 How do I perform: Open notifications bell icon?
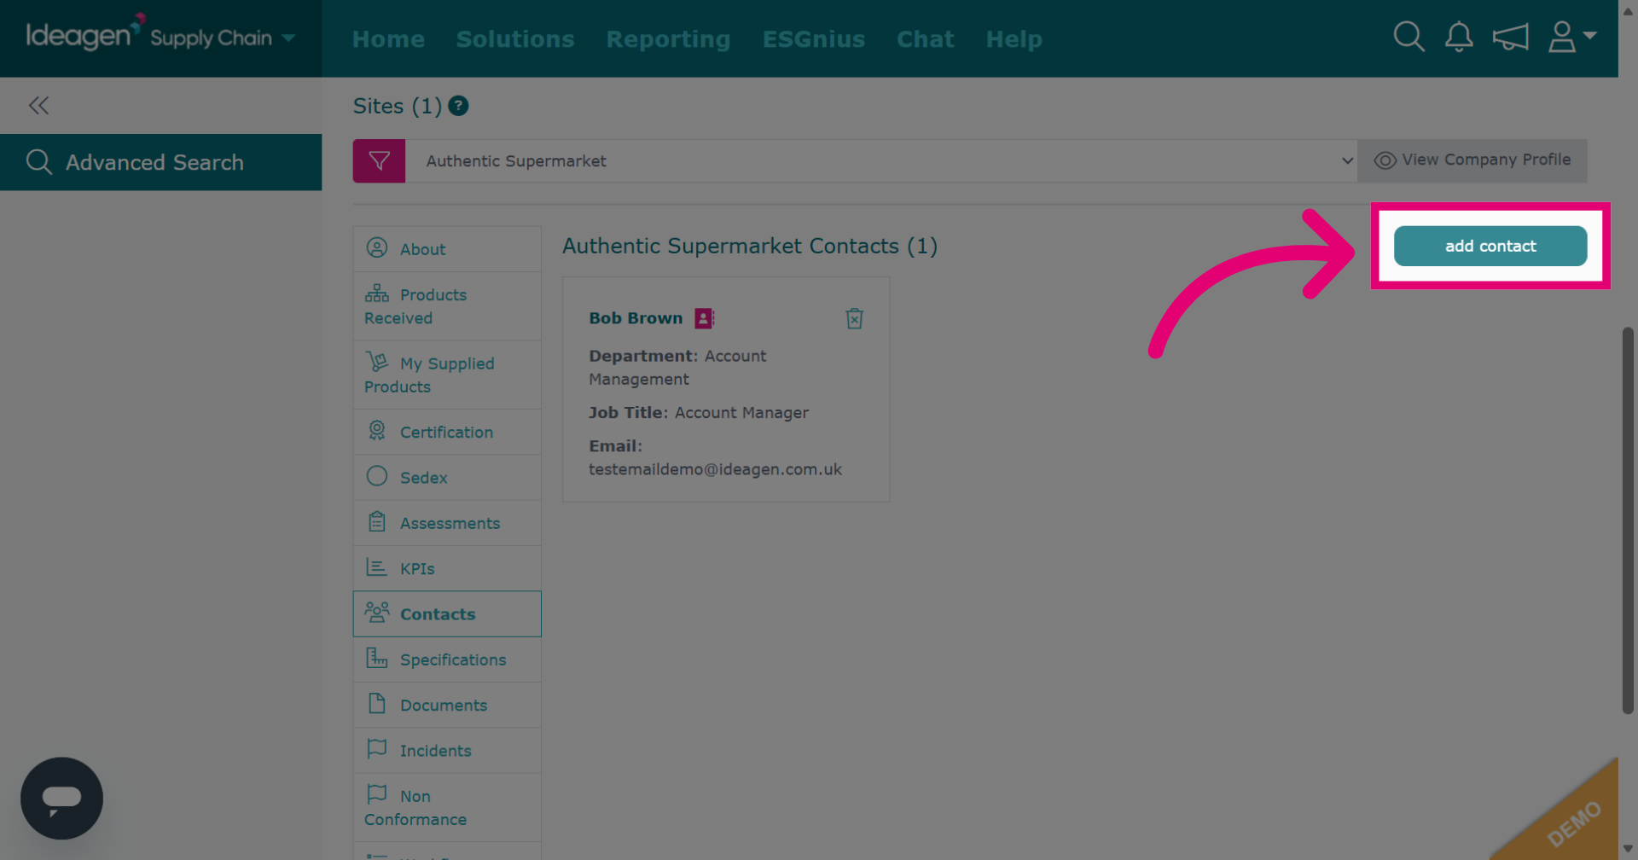click(x=1459, y=37)
